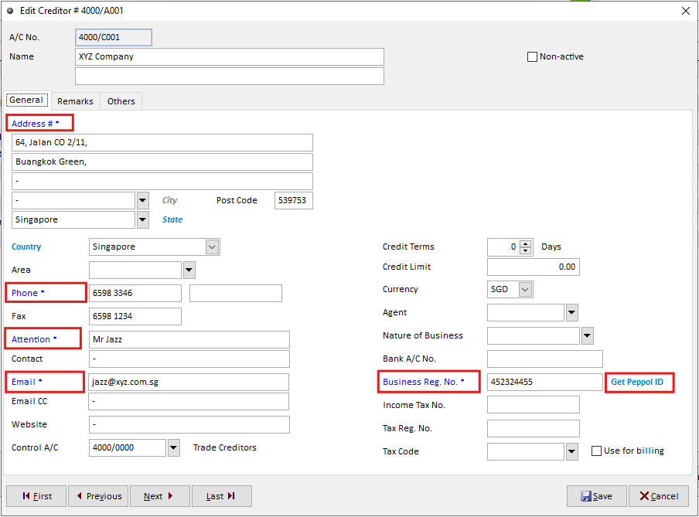Click the A/C No. field 4000/C001
The image size is (699, 517).
click(113, 37)
